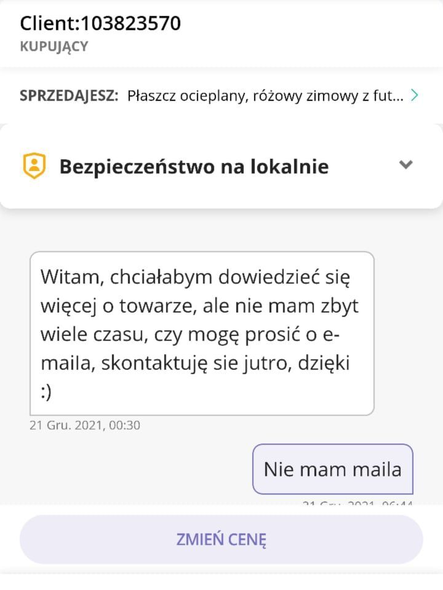Tap the Client:103823570 header name
443x590 pixels.
click(x=100, y=23)
